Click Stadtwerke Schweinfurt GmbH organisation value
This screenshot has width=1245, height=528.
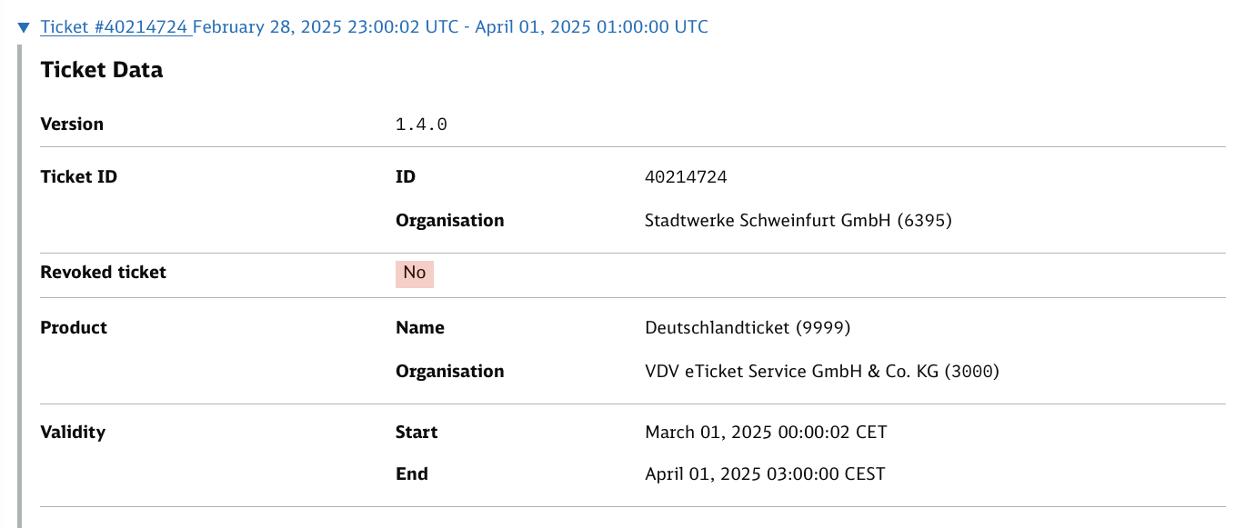[798, 220]
